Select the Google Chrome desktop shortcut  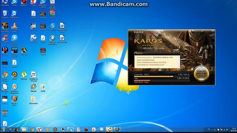(5, 76)
